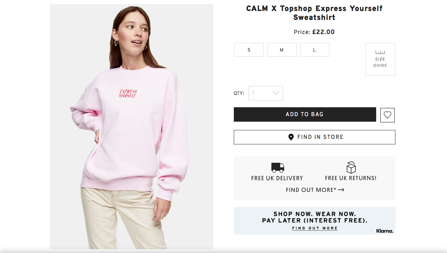
Task: Click the pink sweatshirt product image
Action: [x=131, y=126]
